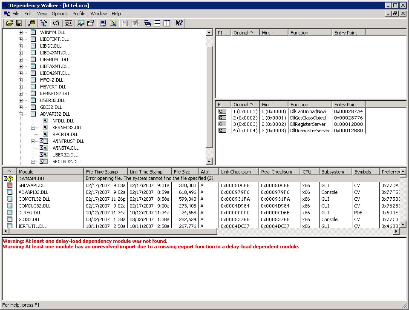Click the tree pane scroll-up arrow

point(209,33)
